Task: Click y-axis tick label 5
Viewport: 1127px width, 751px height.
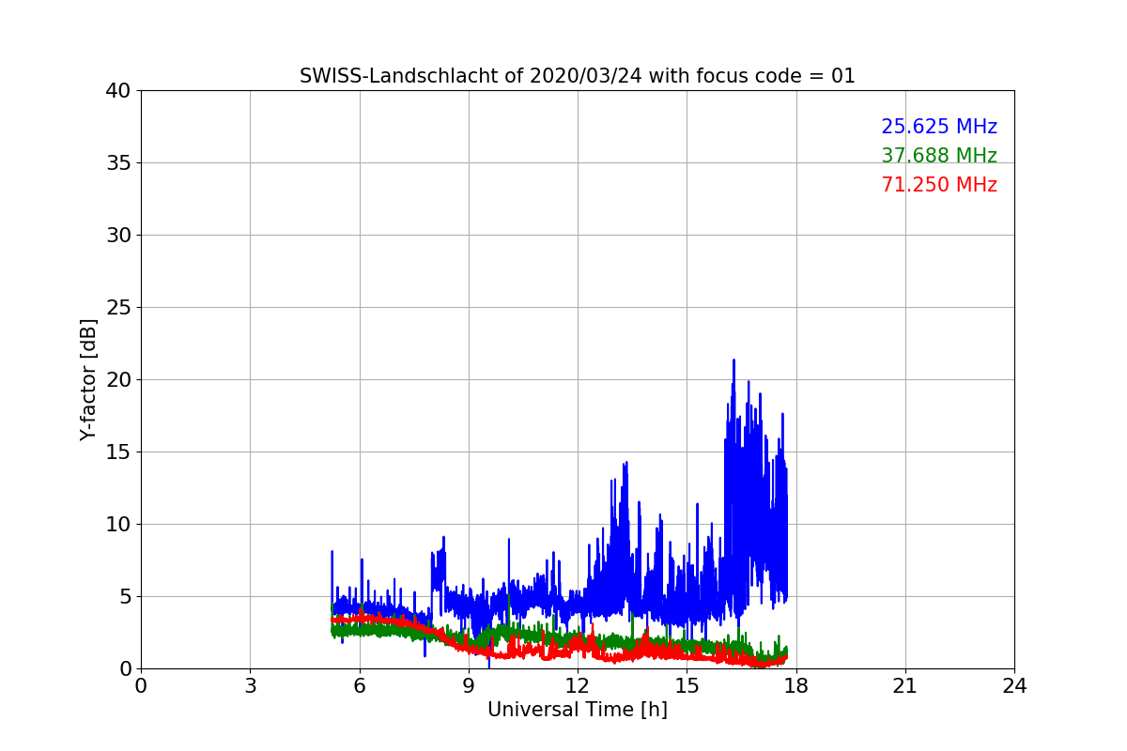Action: 125,597
